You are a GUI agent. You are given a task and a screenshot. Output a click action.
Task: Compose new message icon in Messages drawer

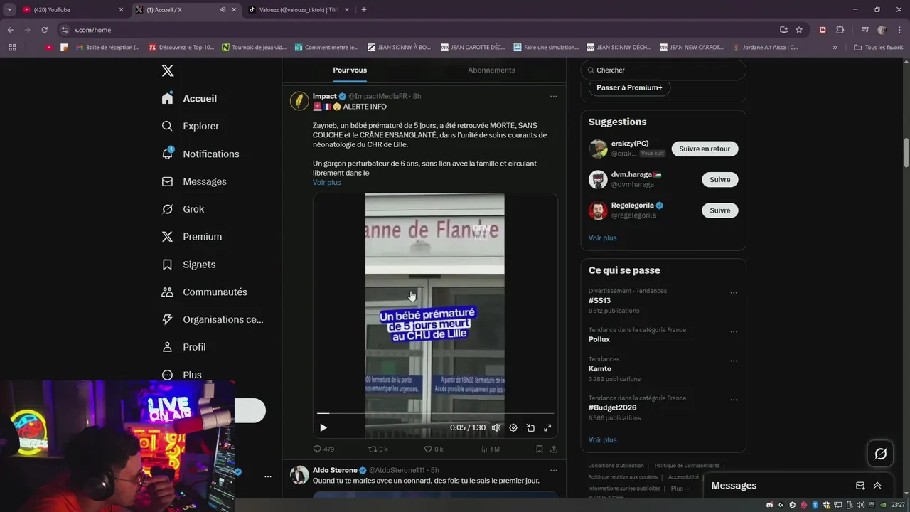[x=860, y=486]
